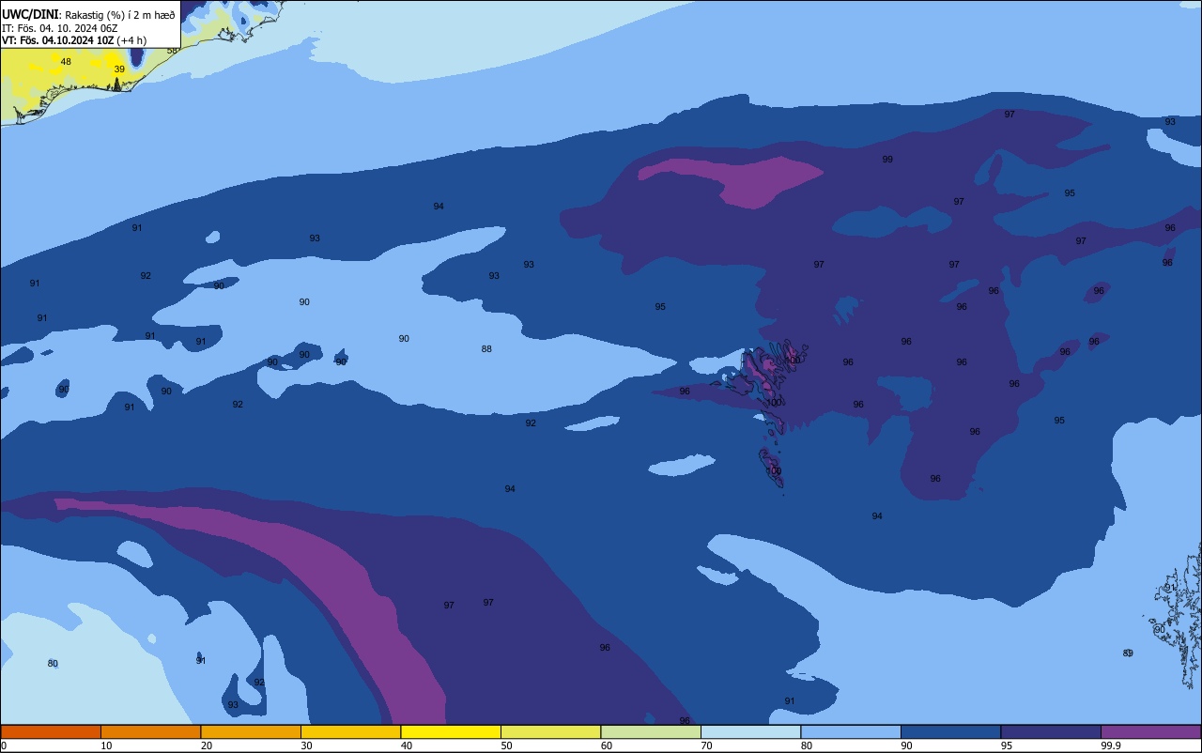Click the VT: Fös. 04.10.2024 10Z line
1202x753 pixels.
(74, 40)
